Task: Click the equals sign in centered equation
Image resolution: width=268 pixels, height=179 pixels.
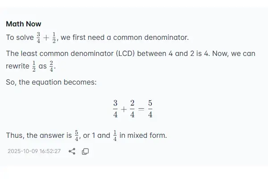Action: 141,109
